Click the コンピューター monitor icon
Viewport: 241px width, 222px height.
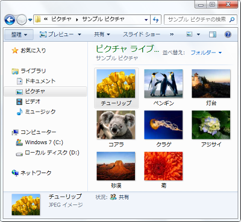coord(15,132)
